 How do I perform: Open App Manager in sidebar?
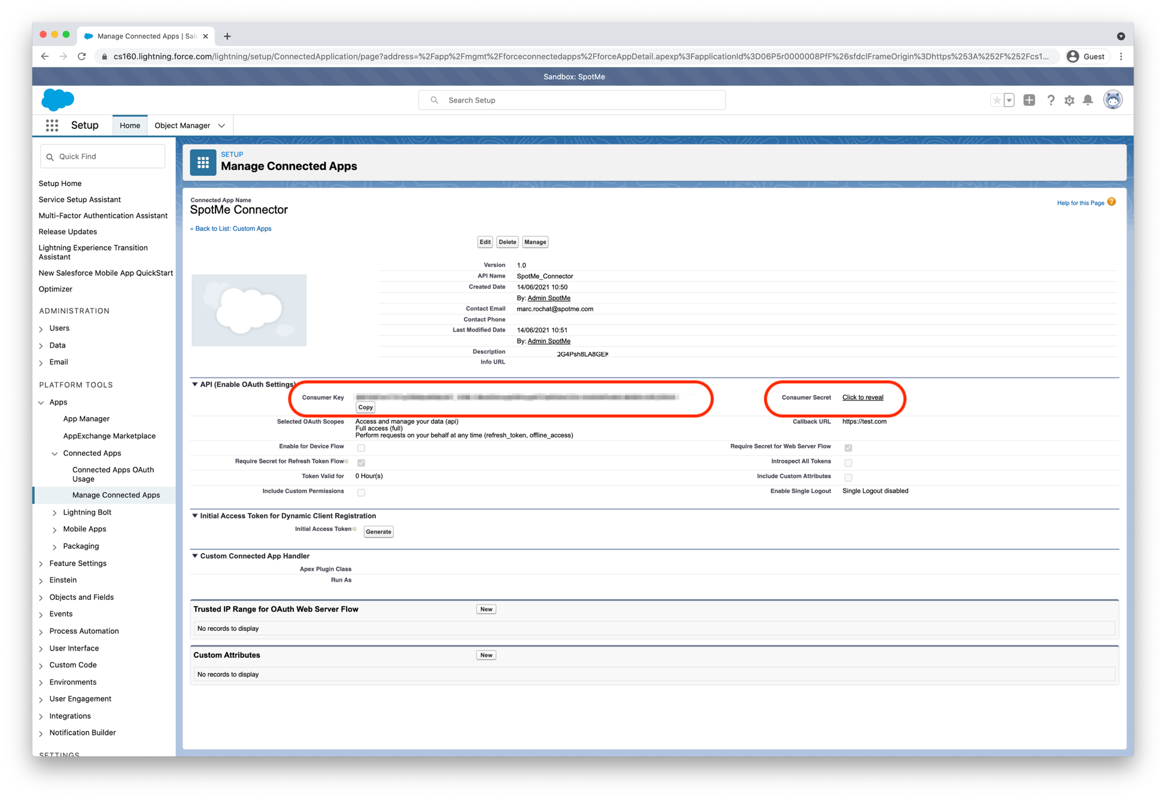click(86, 419)
